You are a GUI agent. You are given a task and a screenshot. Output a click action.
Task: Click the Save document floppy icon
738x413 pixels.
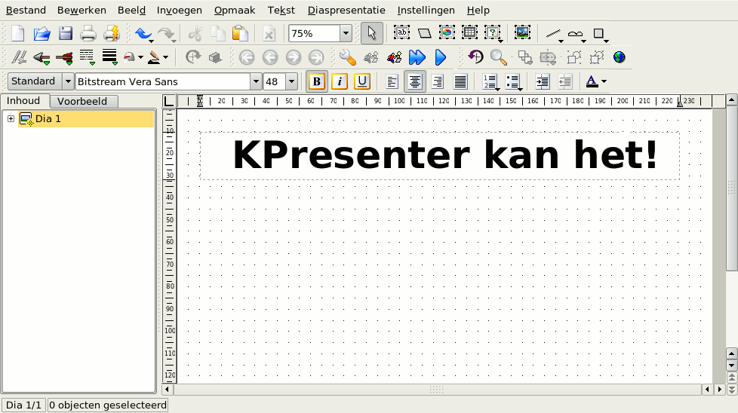pos(66,33)
